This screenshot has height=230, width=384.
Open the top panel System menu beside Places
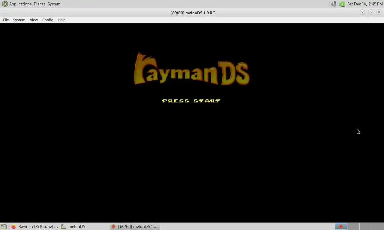[x=54, y=4]
